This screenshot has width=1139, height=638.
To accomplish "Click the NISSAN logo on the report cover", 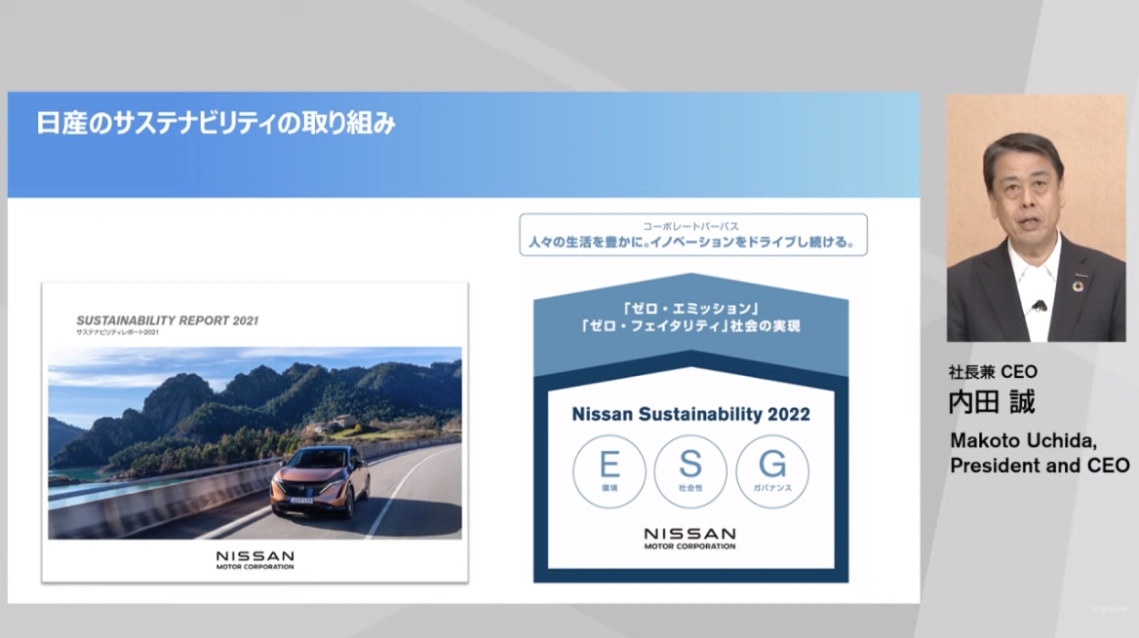I will [x=255, y=557].
